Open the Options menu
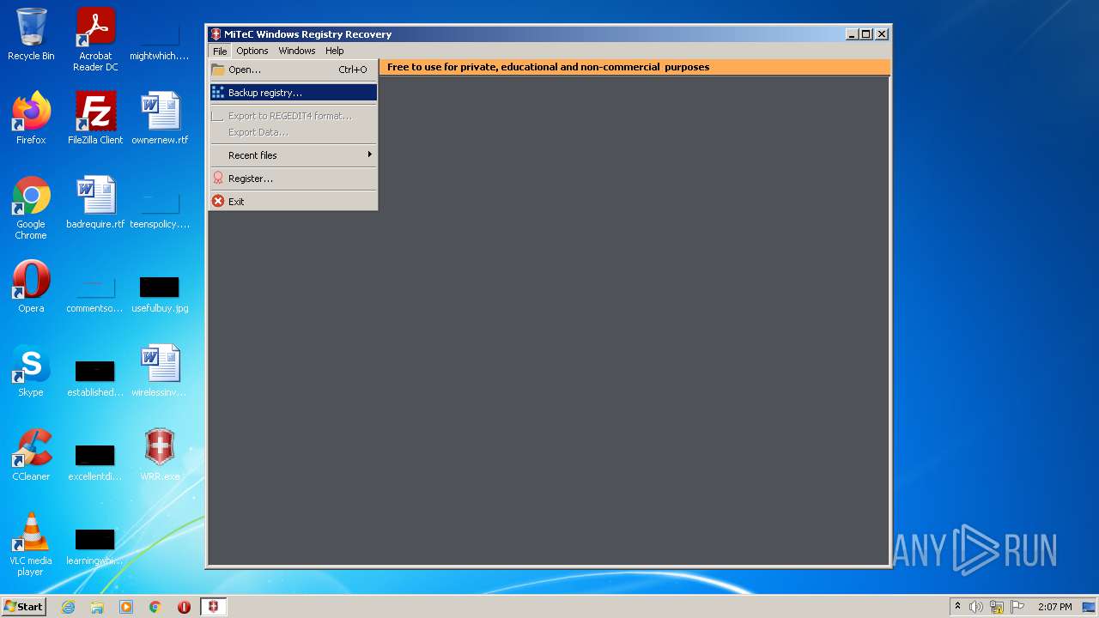This screenshot has width=1099, height=618. pyautogui.click(x=252, y=51)
